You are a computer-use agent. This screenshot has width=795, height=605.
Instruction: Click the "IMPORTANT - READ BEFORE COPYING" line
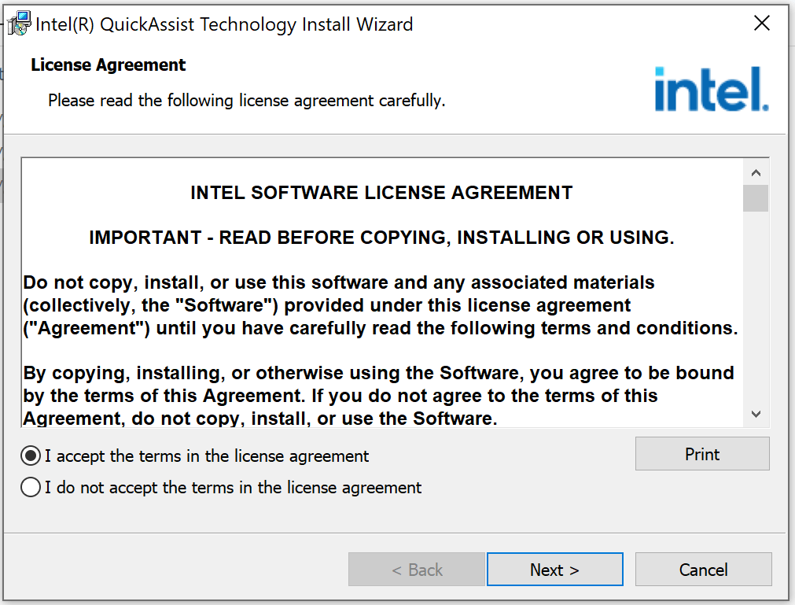tap(381, 238)
